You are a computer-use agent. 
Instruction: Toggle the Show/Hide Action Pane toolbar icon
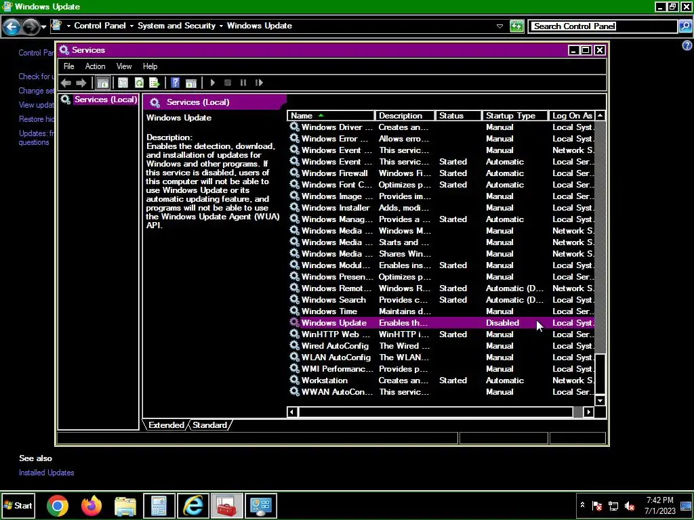click(x=190, y=83)
